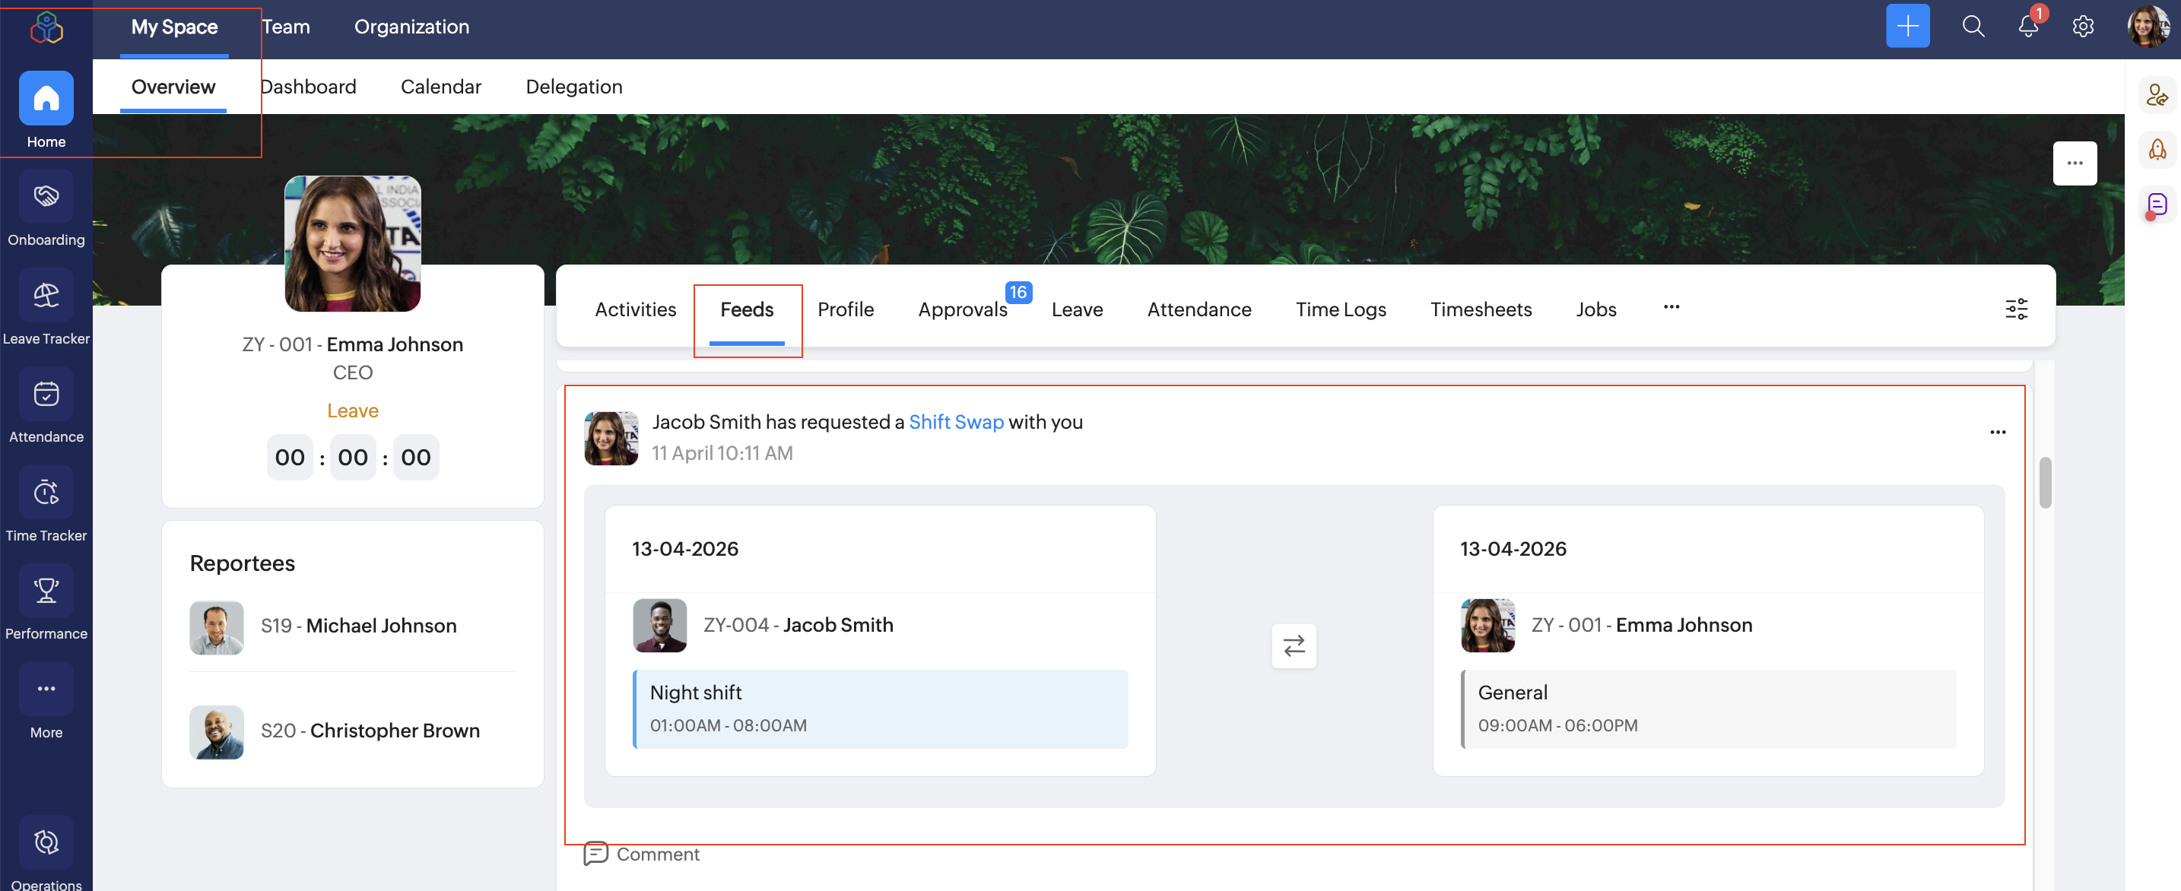Open Leave Tracker from sidebar
This screenshot has height=891, width=2181.
tap(46, 296)
